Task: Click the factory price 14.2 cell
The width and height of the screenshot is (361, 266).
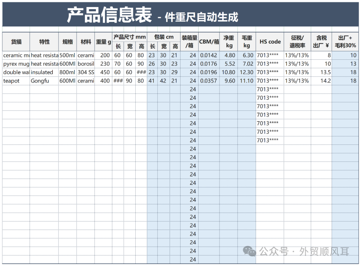Action: tap(321, 81)
